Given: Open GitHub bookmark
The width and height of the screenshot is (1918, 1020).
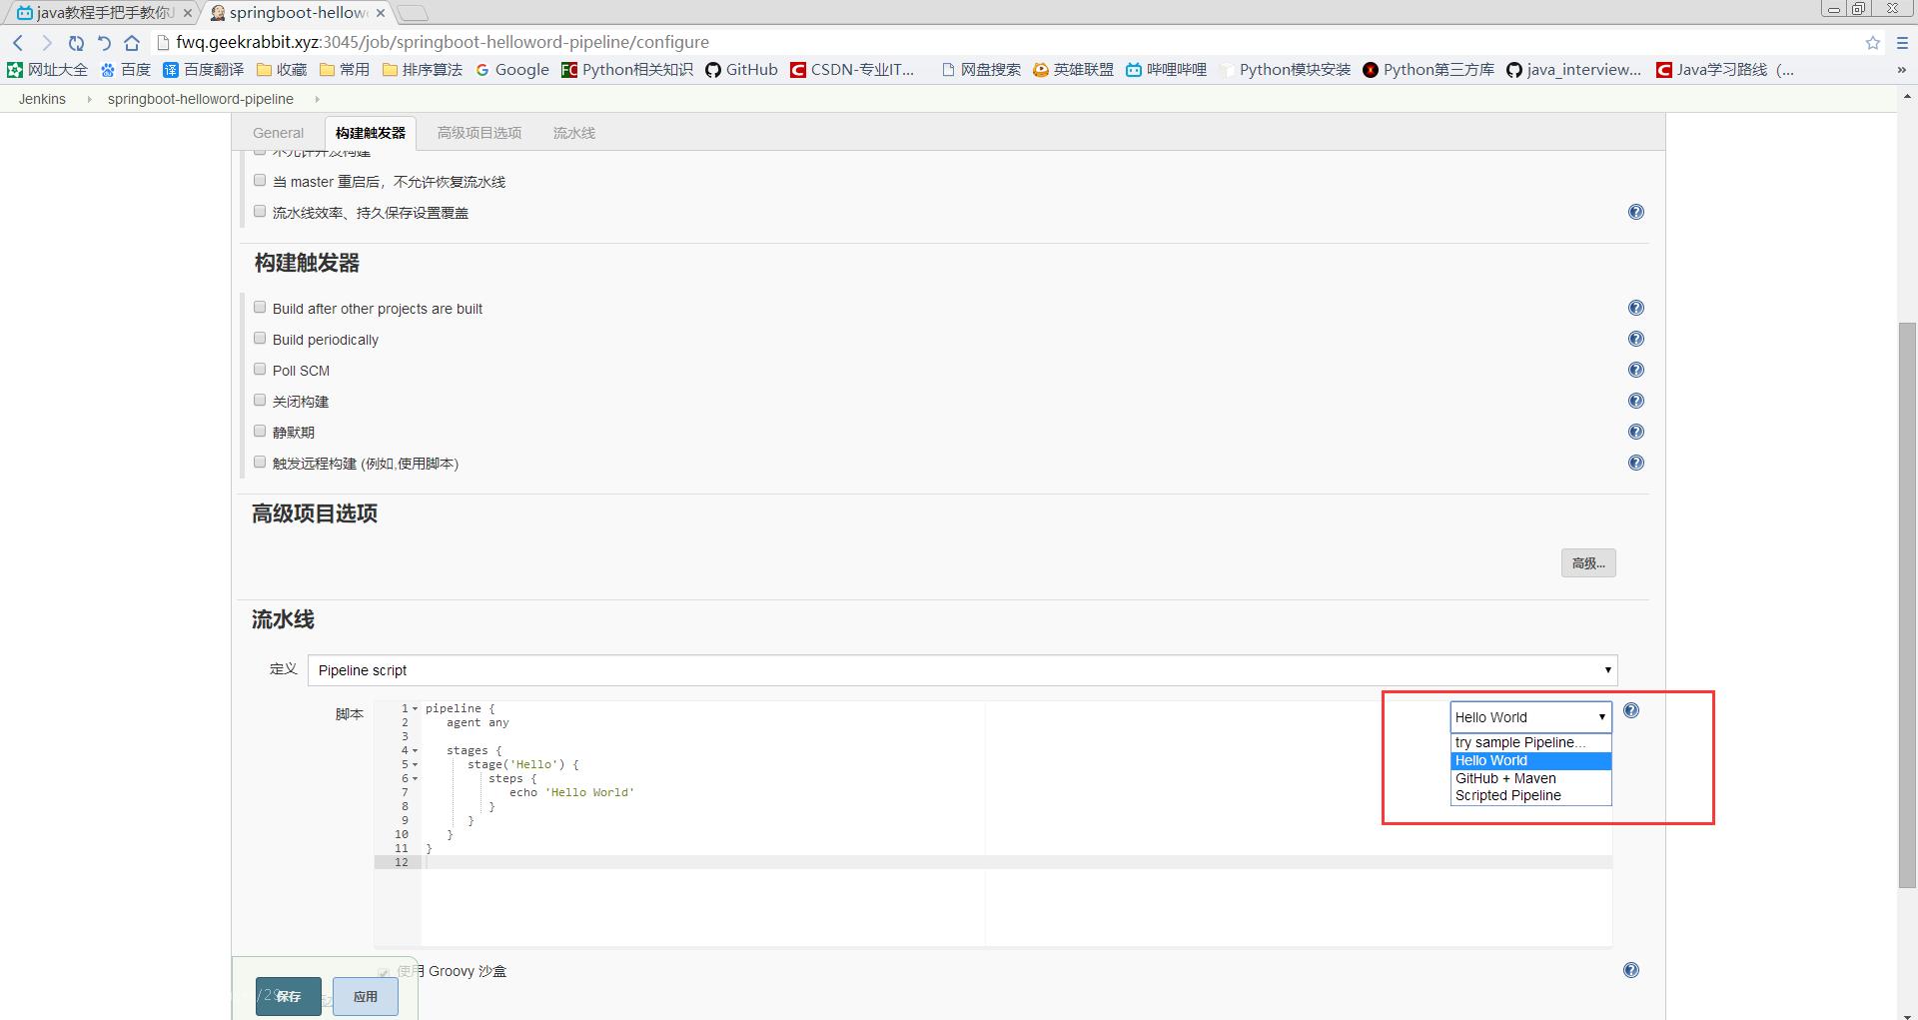Looking at the screenshot, I should 741,69.
